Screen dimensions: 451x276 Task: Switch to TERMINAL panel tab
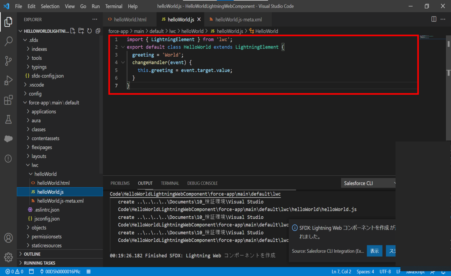click(170, 183)
